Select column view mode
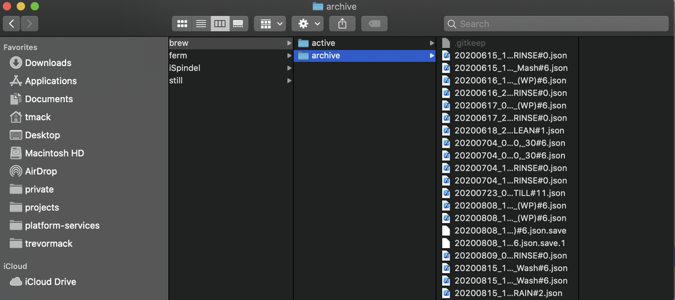The width and height of the screenshot is (675, 300). (219, 24)
